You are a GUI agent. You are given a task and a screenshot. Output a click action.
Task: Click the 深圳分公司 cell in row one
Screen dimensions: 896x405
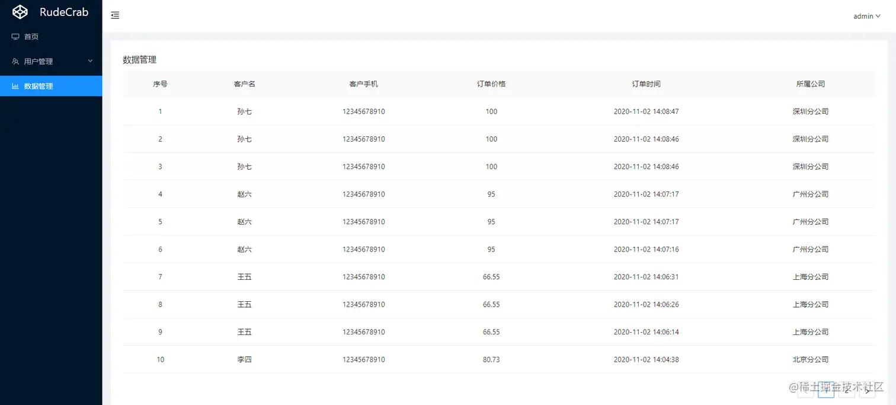click(x=811, y=111)
